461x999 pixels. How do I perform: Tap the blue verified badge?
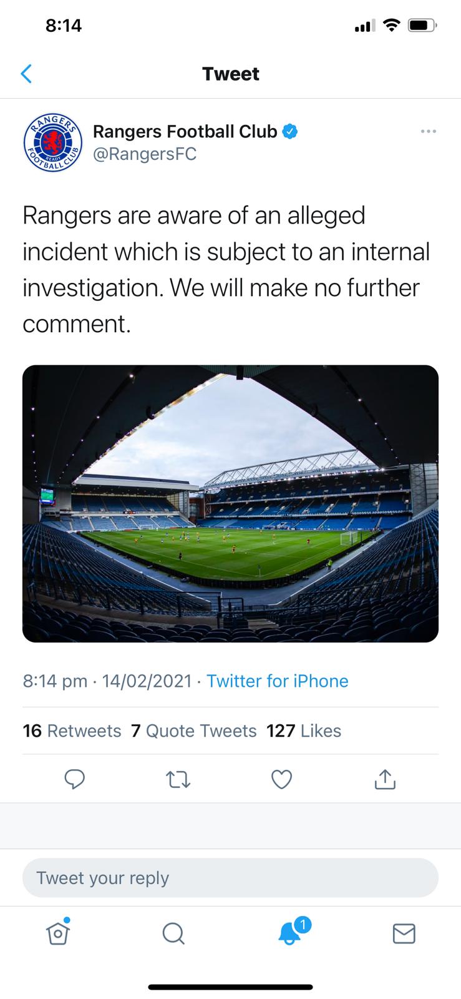290,132
